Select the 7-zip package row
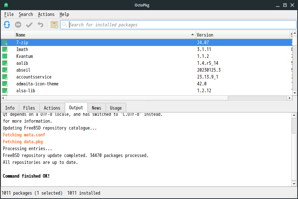298x199 pixels. click(146, 43)
